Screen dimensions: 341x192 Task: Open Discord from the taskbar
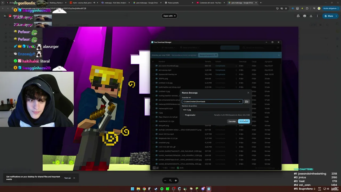(x=203, y=189)
